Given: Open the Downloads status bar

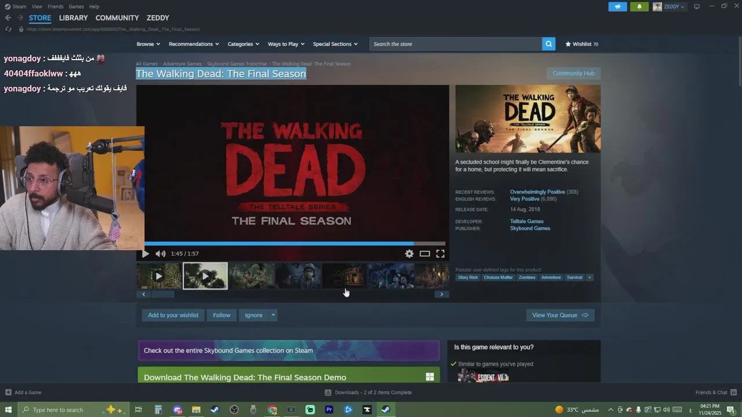Looking at the screenshot, I should [x=368, y=392].
